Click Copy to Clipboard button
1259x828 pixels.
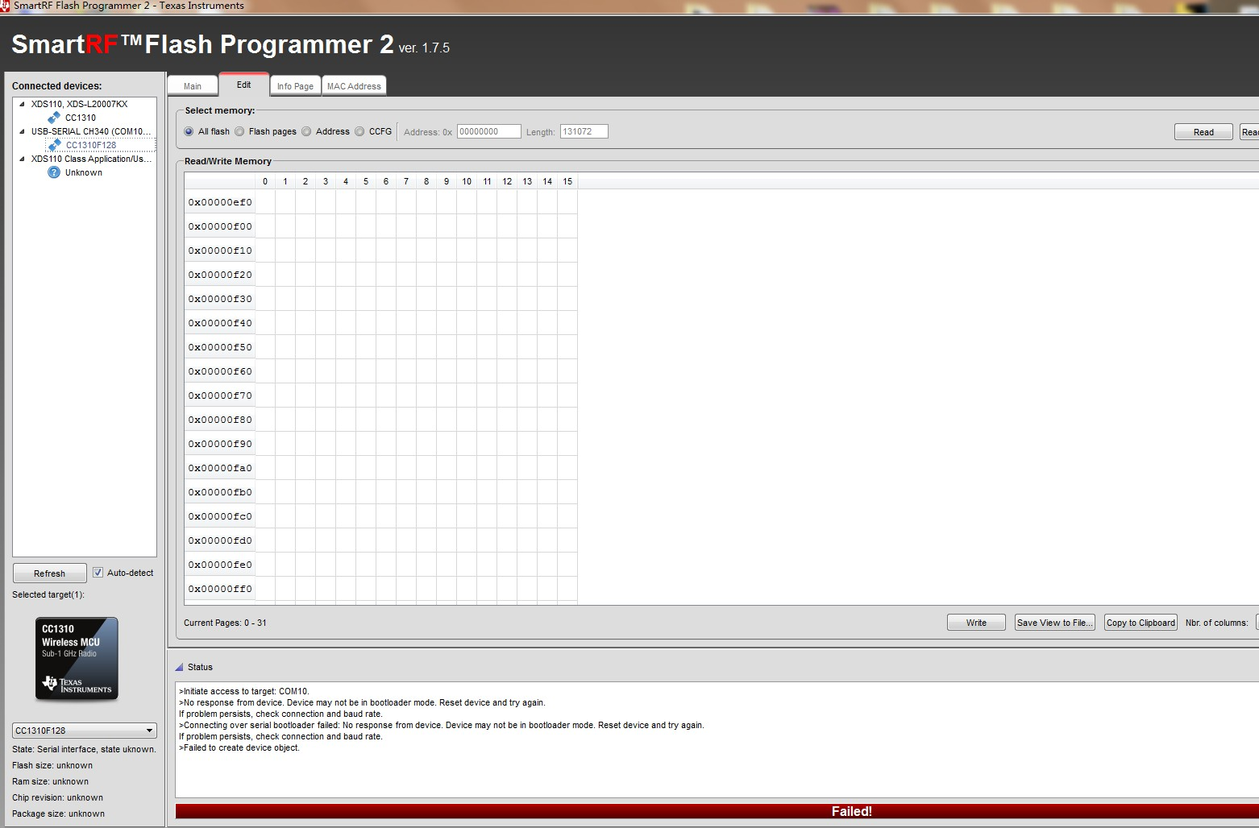point(1141,623)
